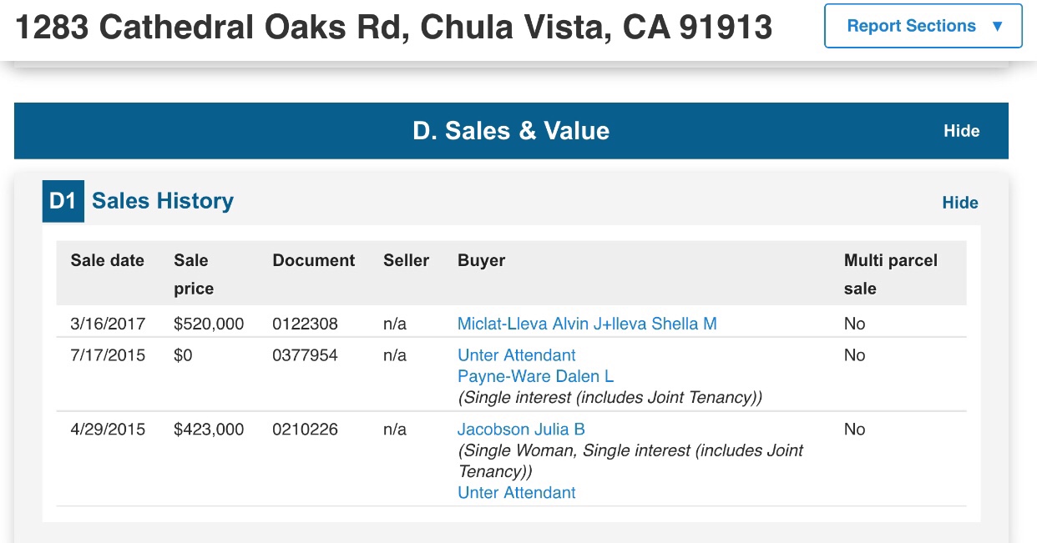Click the D1 section badge
Viewport: 1037px width, 543px height.
(63, 201)
